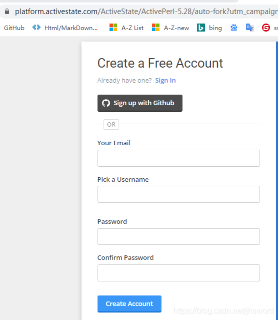Click the GitHub octocat icon on signup button

coord(106,103)
